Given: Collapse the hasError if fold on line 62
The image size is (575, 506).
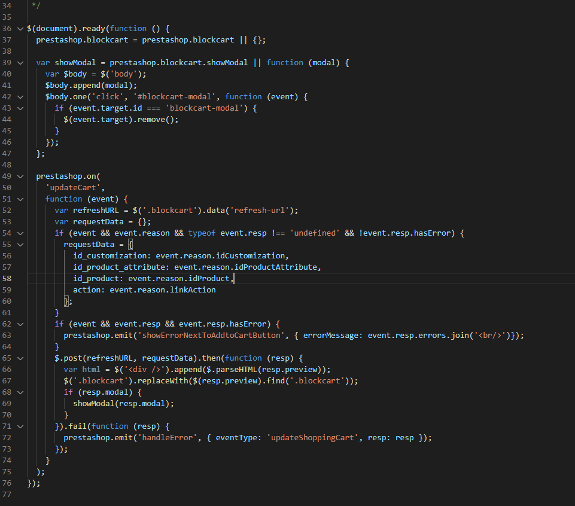Looking at the screenshot, I should [20, 324].
